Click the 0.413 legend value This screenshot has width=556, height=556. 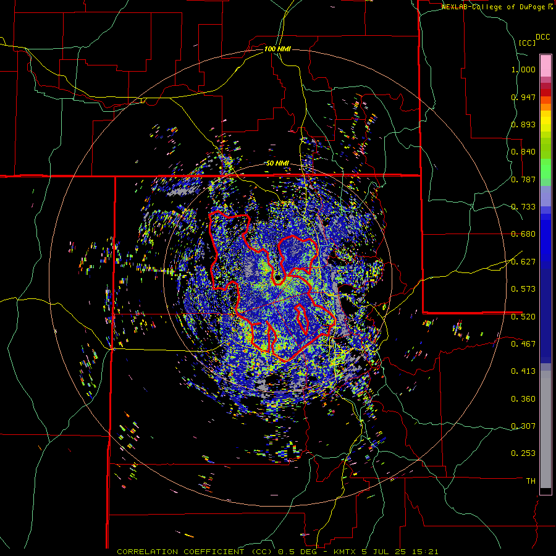[x=523, y=371]
